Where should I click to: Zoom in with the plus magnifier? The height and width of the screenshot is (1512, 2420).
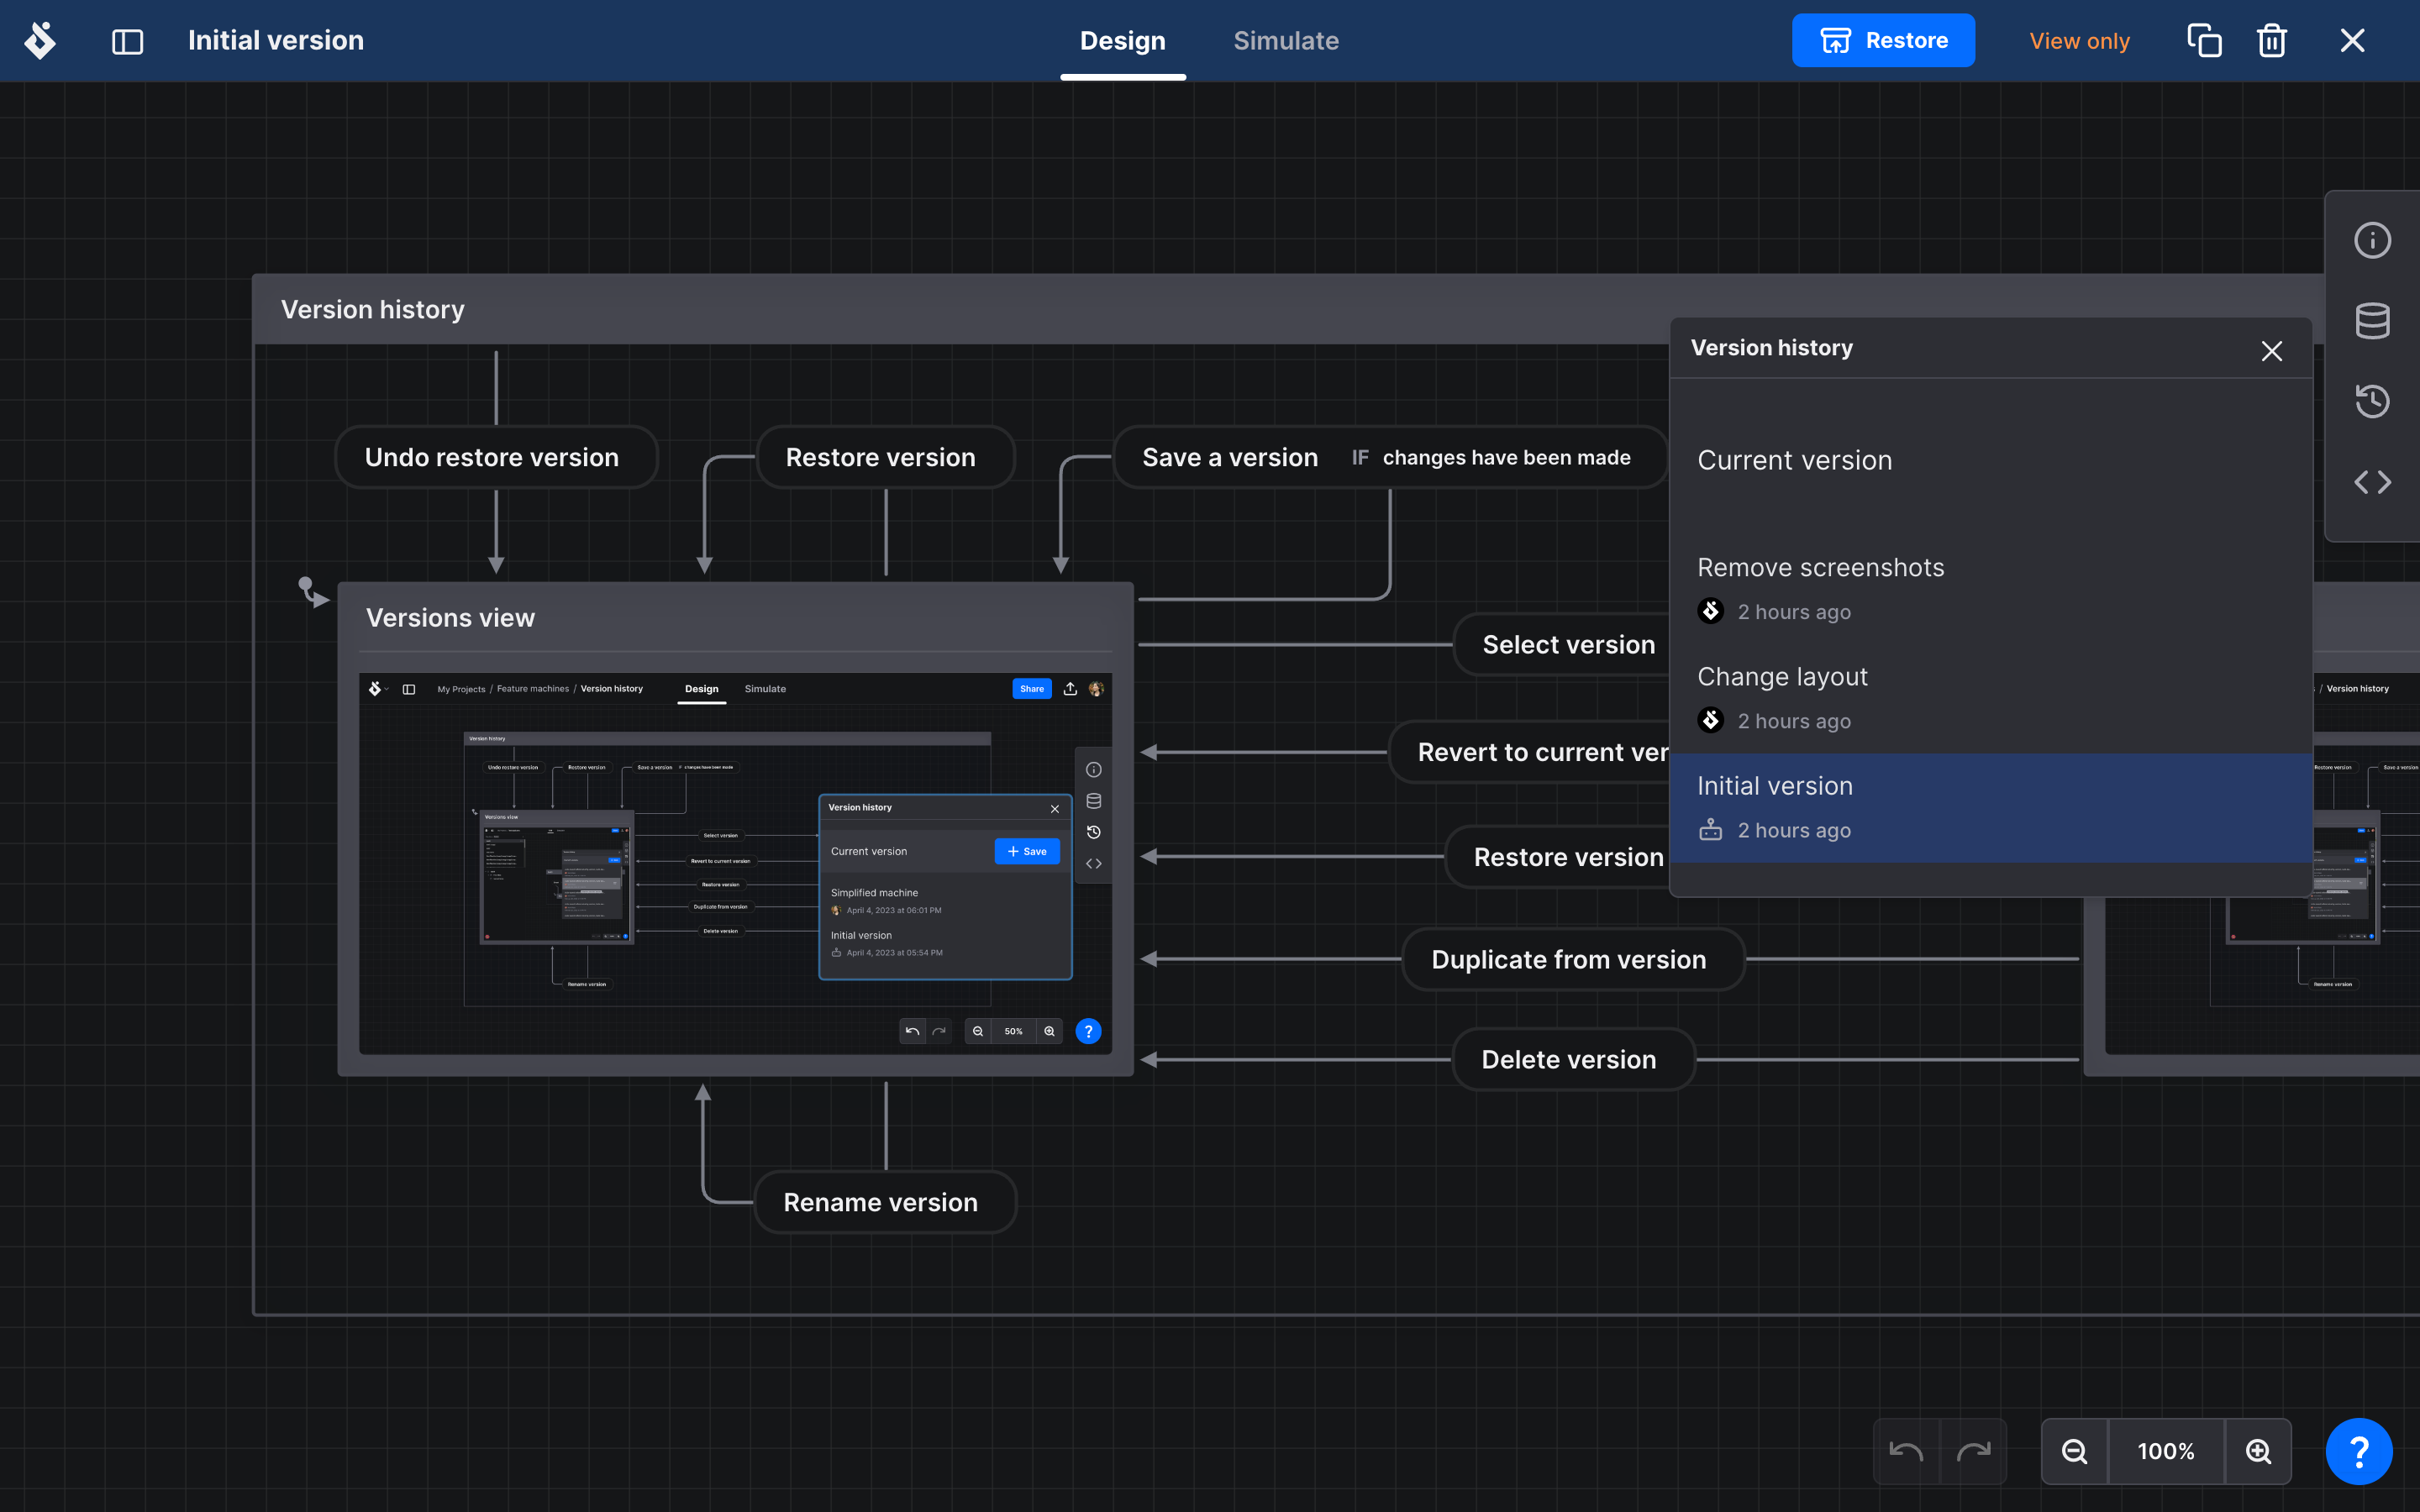2258,1451
